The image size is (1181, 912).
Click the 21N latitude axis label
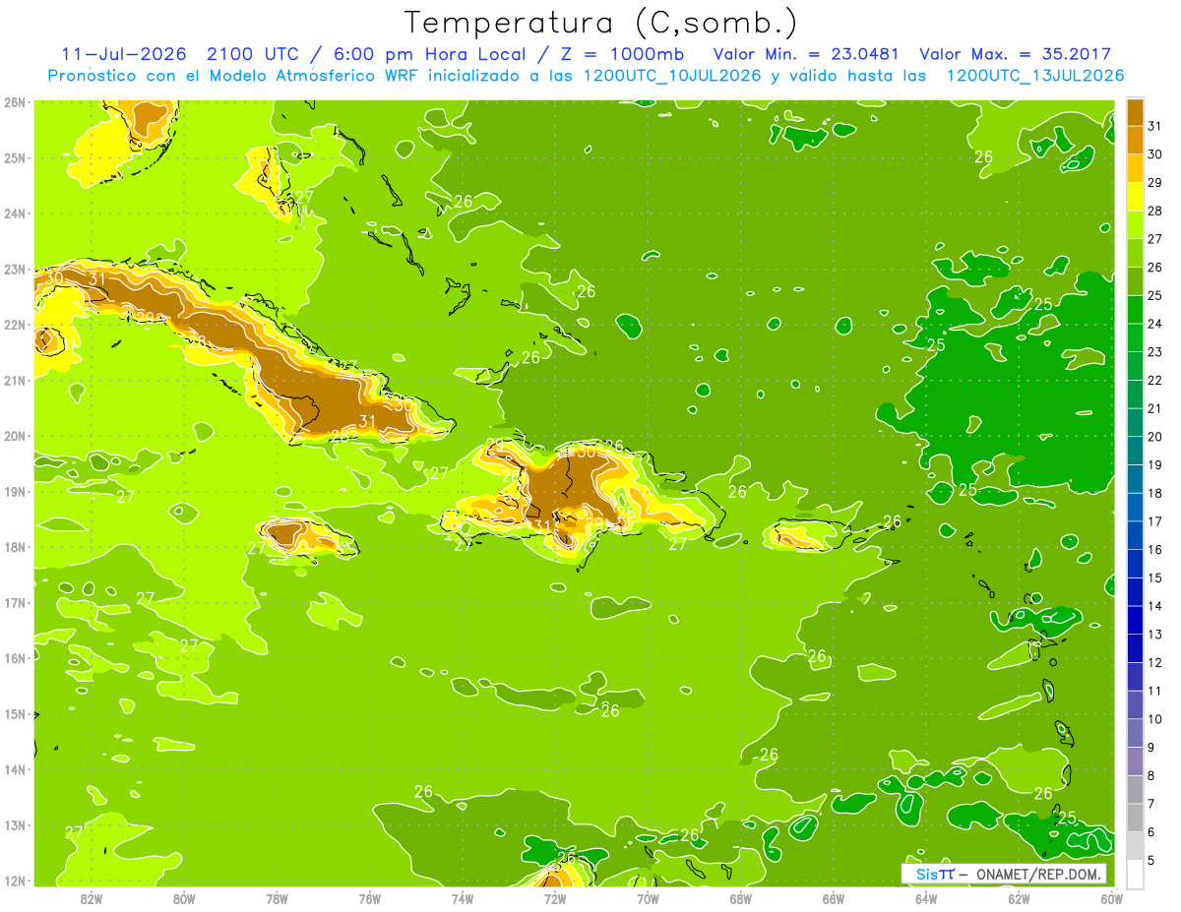(14, 380)
